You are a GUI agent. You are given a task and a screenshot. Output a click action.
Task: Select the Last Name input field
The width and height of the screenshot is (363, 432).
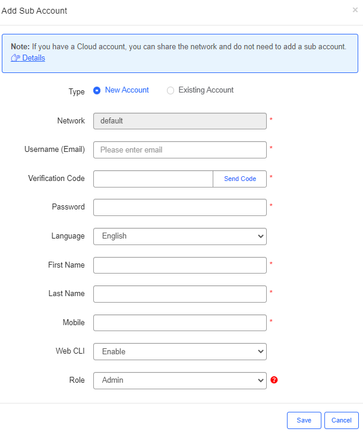point(179,294)
